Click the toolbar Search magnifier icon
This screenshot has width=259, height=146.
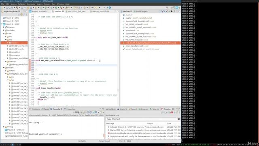coord(167,8)
